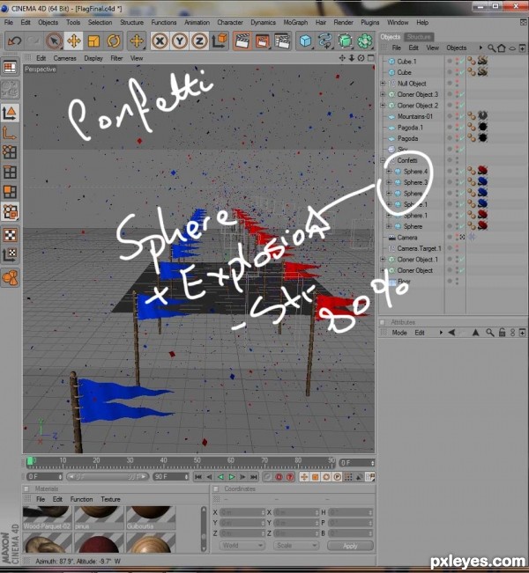
Task: Add Cube primitive object icon
Action: click(305, 40)
